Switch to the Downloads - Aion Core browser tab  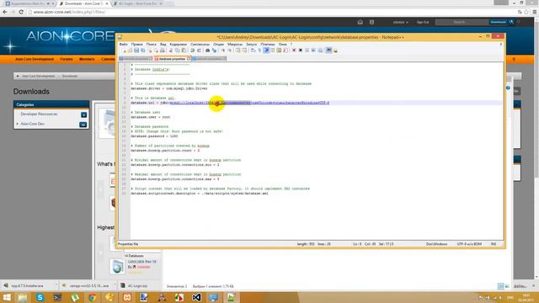pos(83,3)
